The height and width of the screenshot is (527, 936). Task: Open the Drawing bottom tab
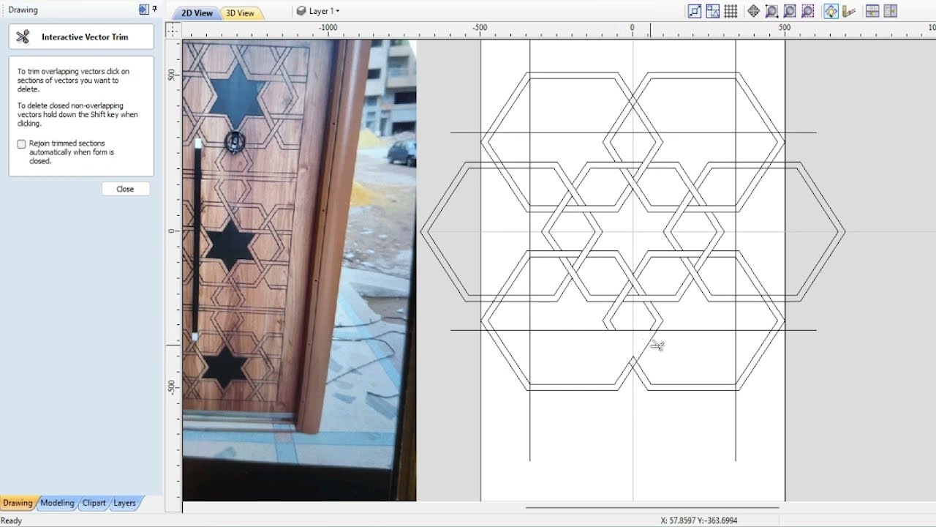coord(18,503)
